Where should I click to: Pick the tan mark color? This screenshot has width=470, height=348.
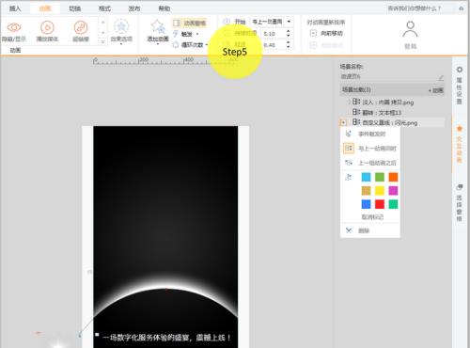point(366,191)
